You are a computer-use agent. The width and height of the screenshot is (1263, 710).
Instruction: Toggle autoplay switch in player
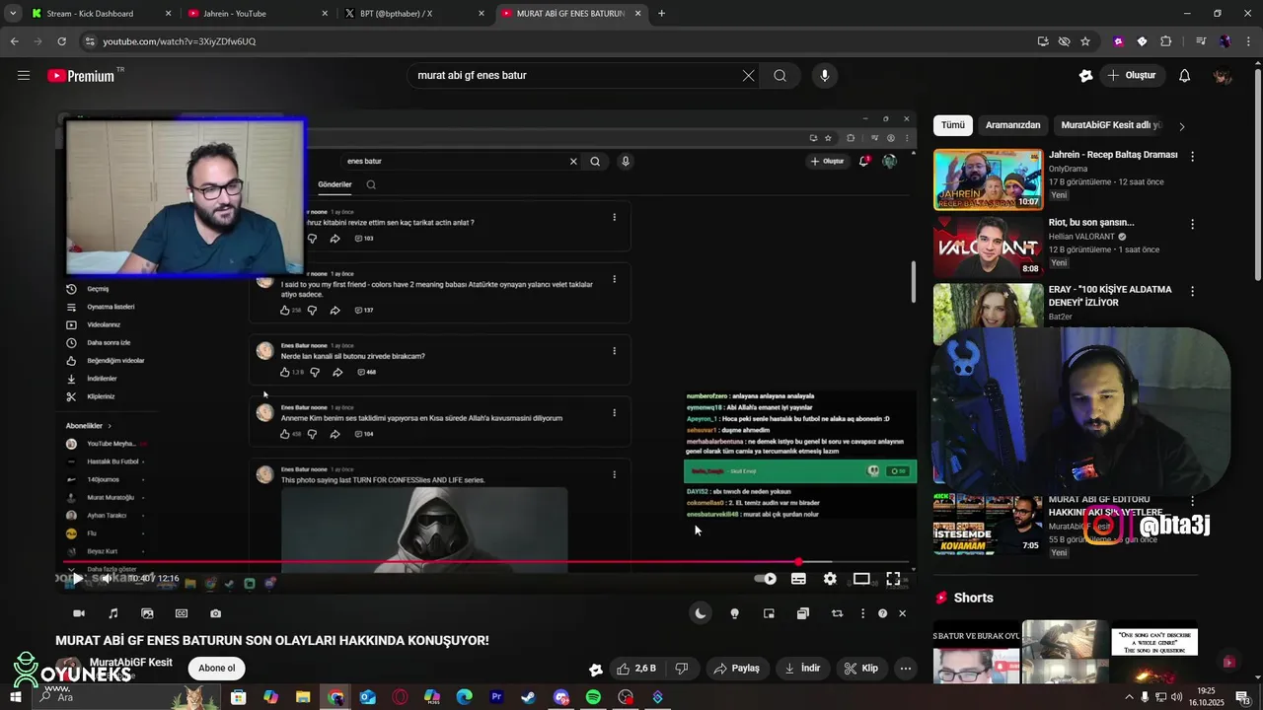tap(766, 579)
